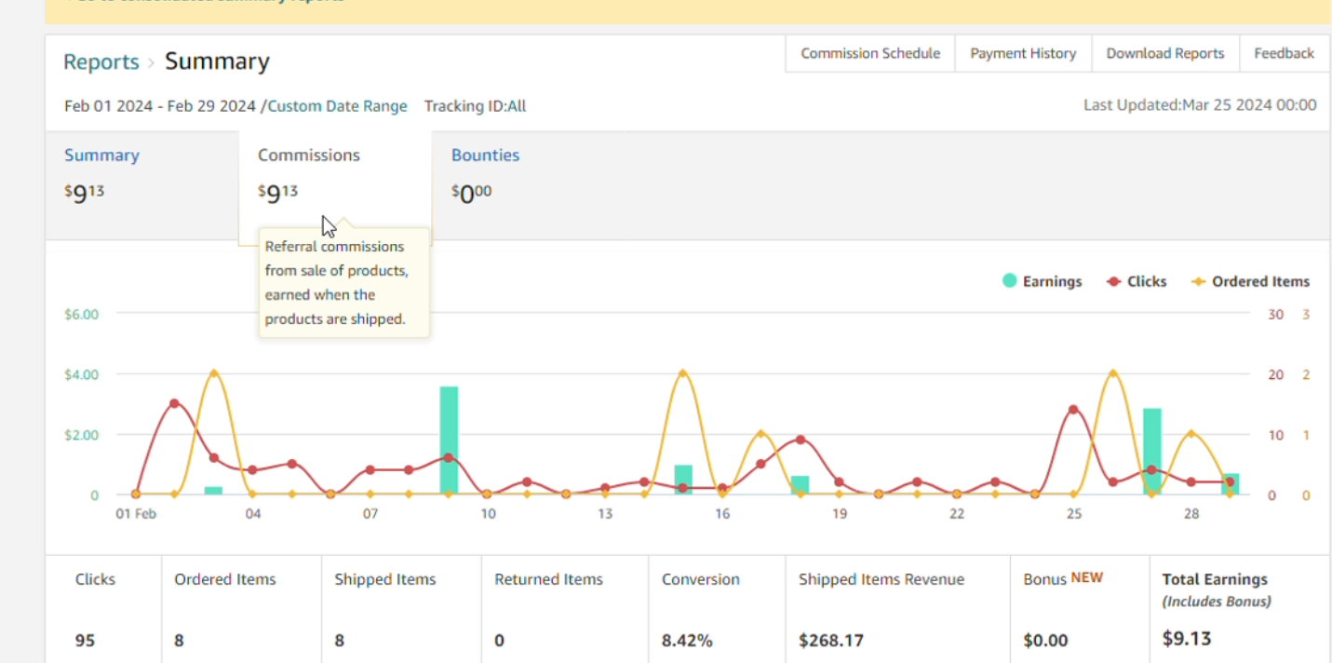Click the Summary page title
The image size is (1332, 663).
(217, 62)
